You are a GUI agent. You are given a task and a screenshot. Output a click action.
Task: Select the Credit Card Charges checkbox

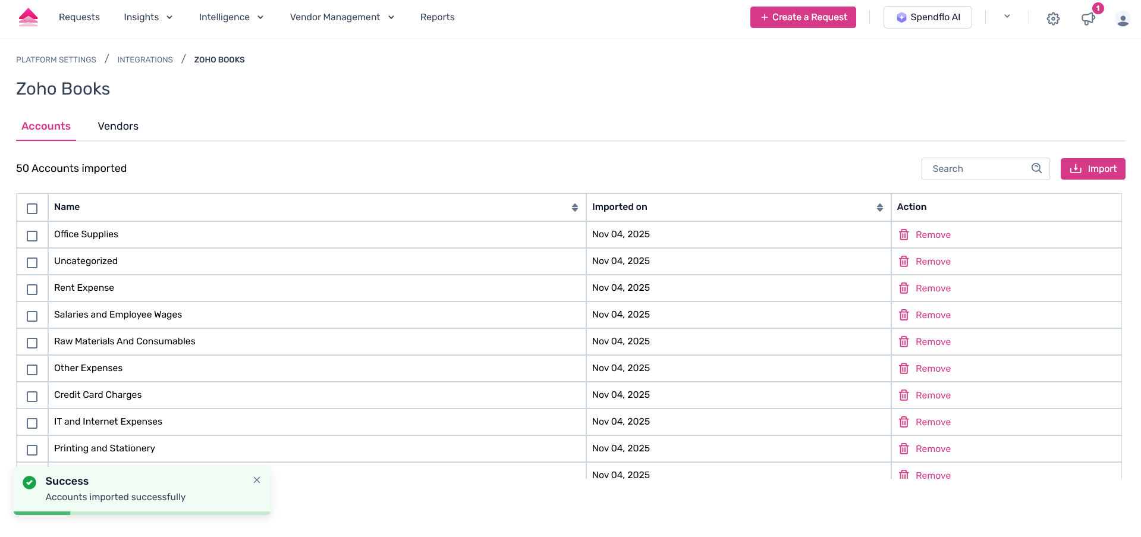tap(32, 397)
